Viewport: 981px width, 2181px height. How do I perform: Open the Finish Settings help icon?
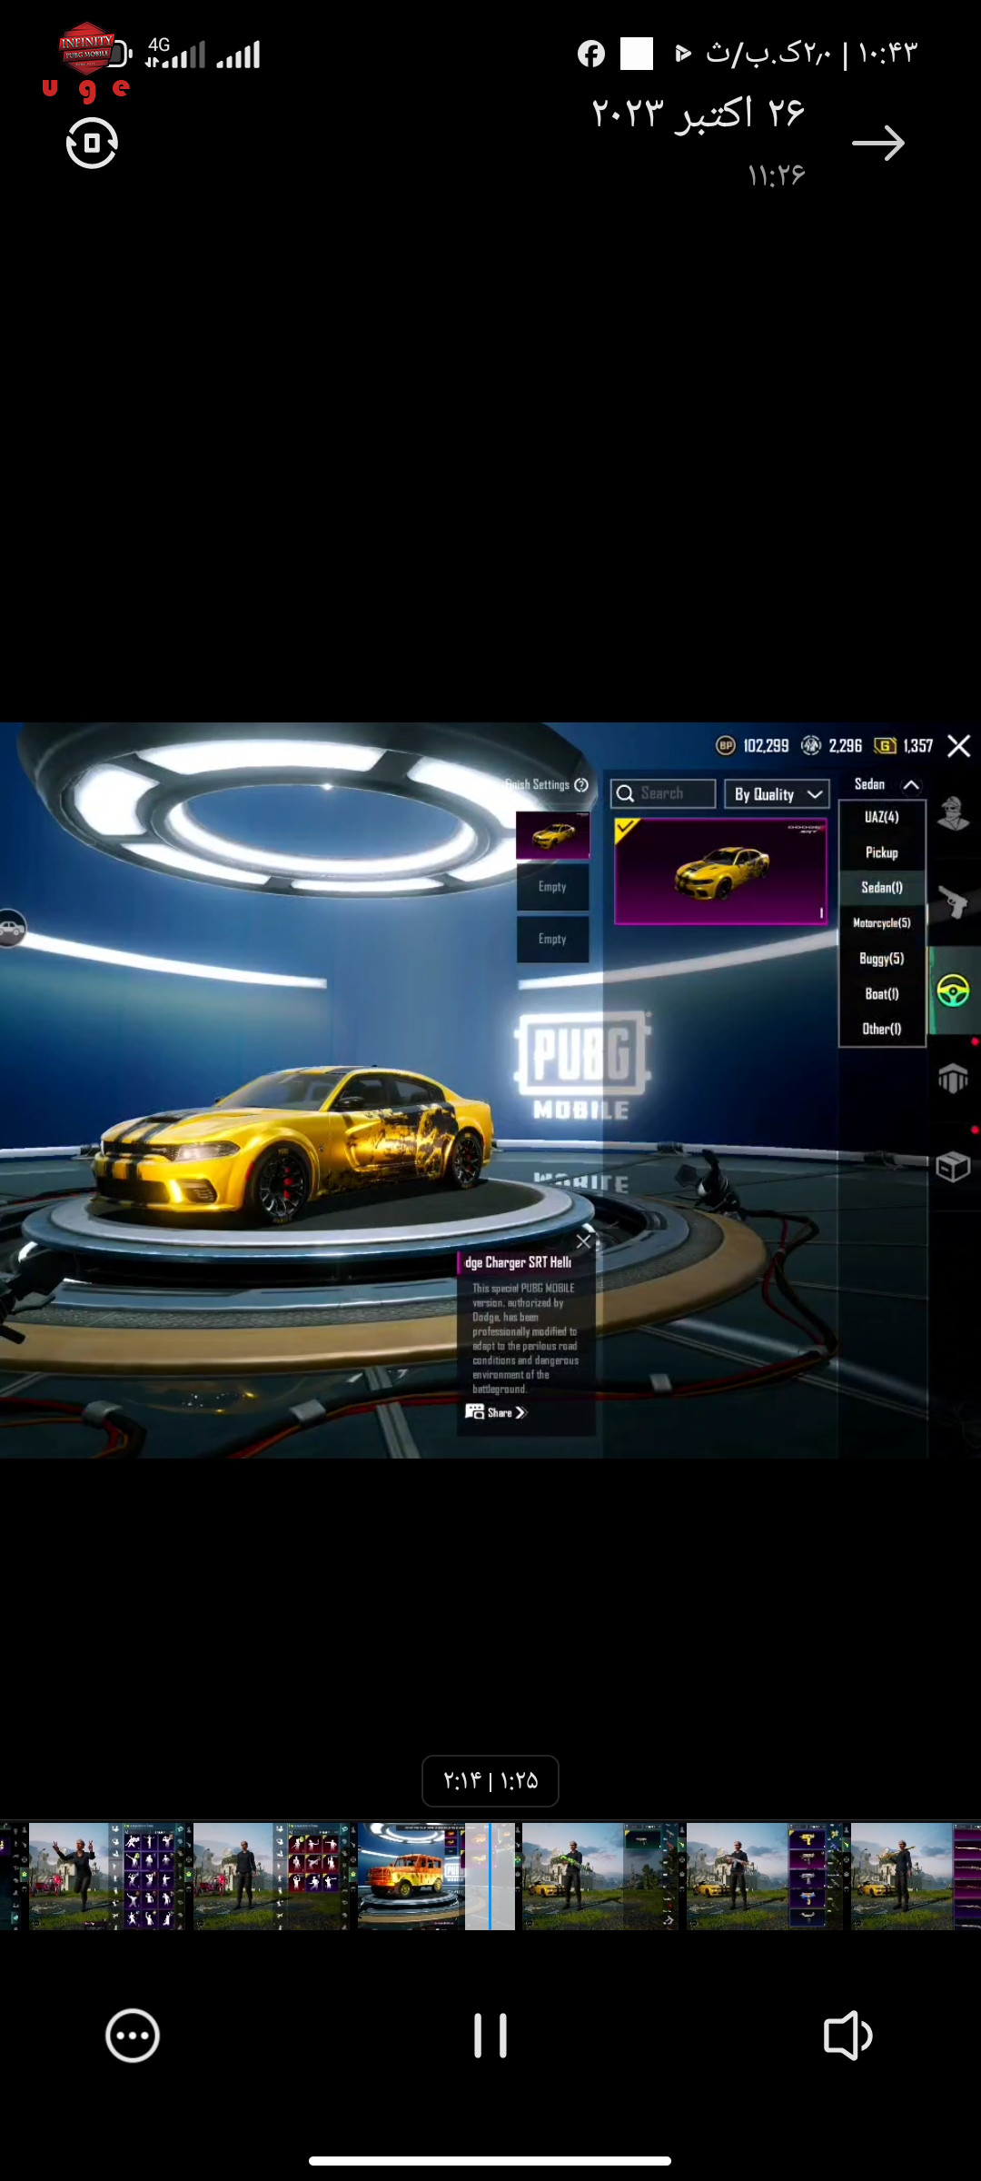click(x=581, y=784)
